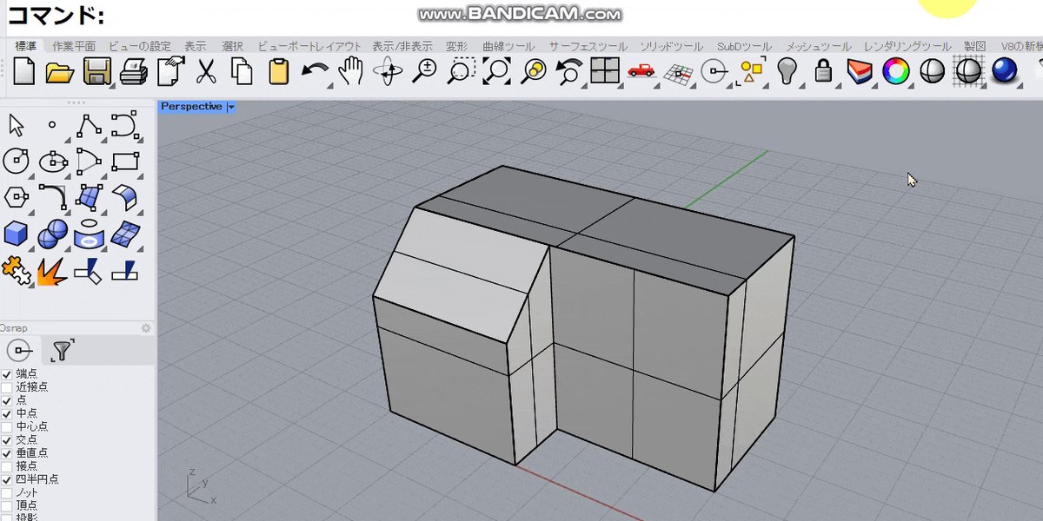The image size is (1043, 521).
Task: Select the Pan hand tool
Action: 350,71
